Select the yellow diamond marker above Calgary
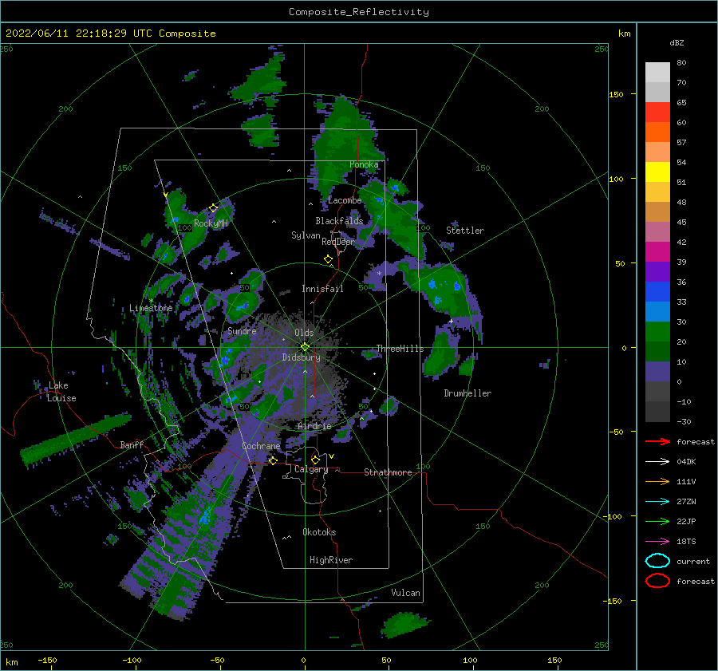718x671 pixels. pos(315,460)
